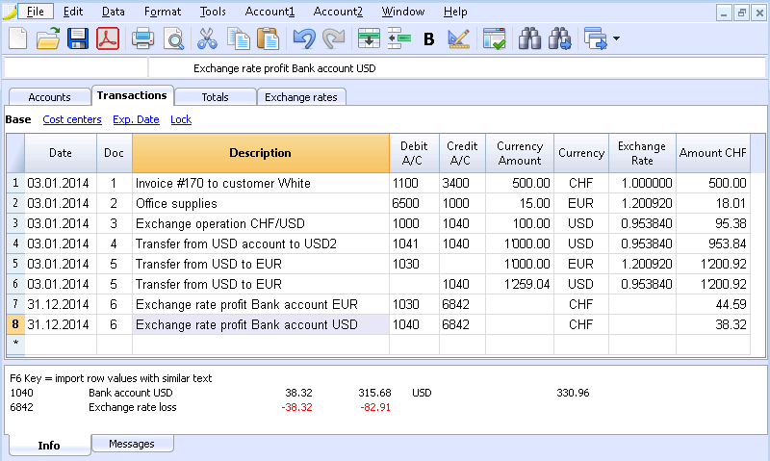The width and height of the screenshot is (770, 461).
Task: Open the Account1 menu
Action: tap(269, 12)
